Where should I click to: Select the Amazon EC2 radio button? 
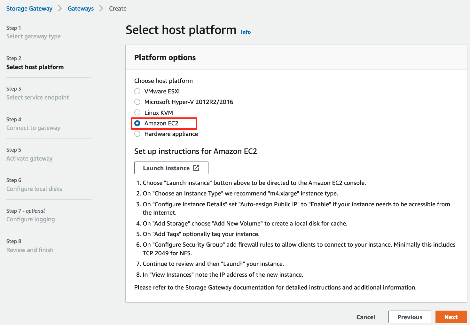(x=137, y=123)
